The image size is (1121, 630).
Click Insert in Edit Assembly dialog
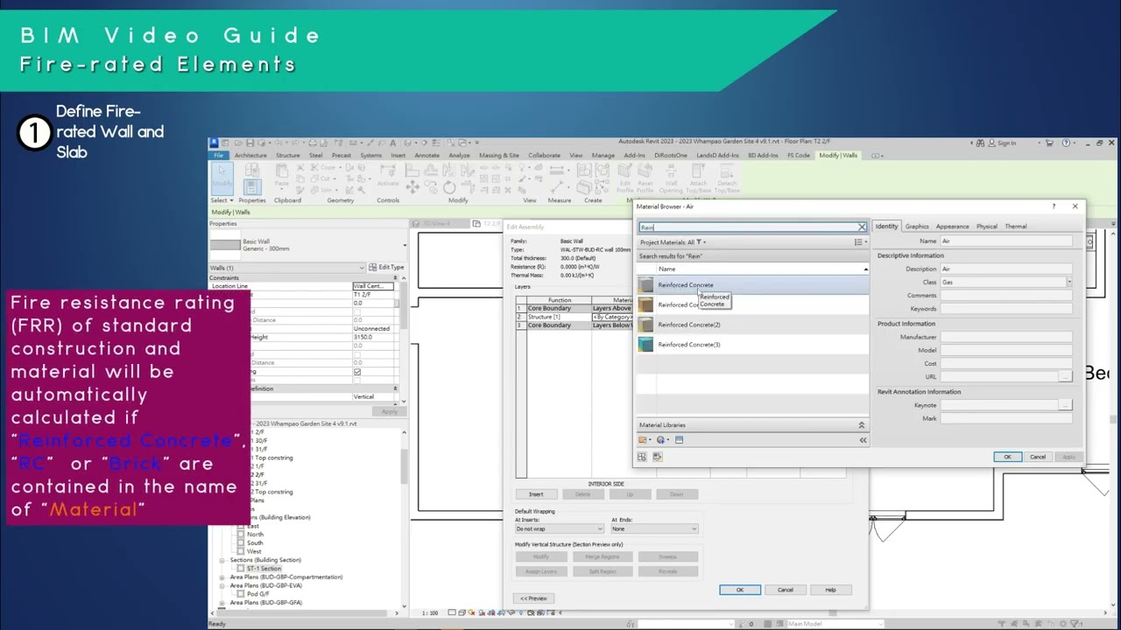536,494
